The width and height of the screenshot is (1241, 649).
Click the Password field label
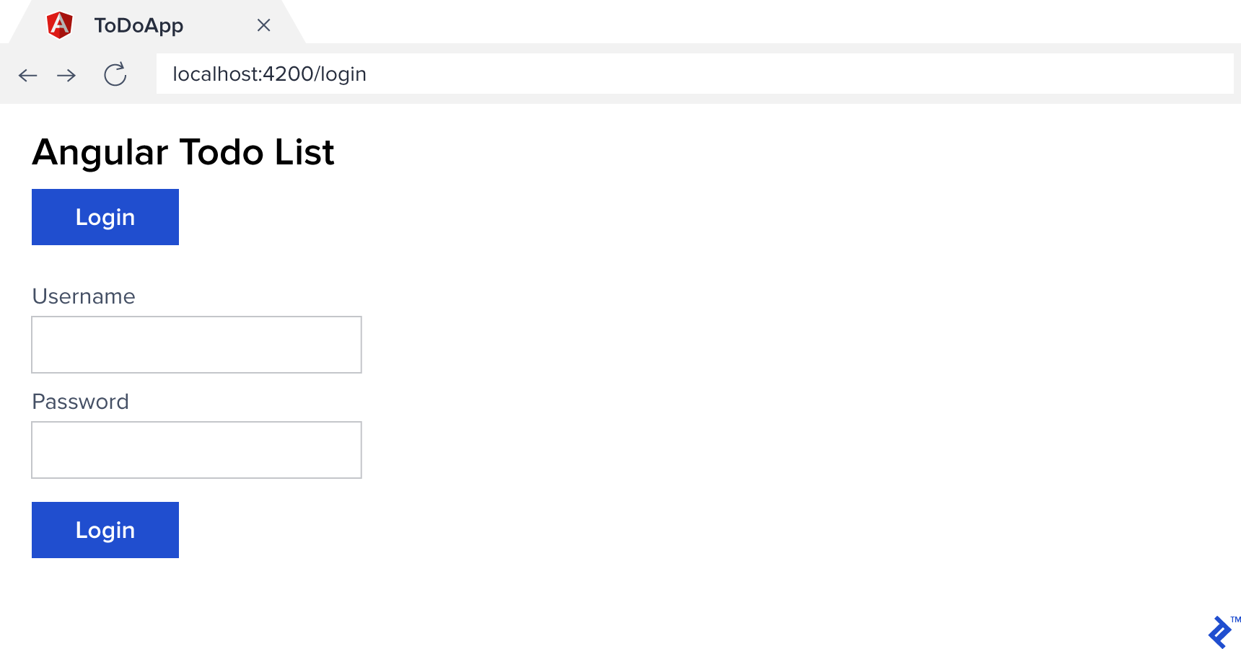click(80, 402)
